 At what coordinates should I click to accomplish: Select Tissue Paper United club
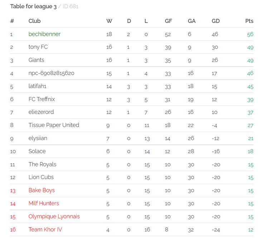click(x=54, y=125)
